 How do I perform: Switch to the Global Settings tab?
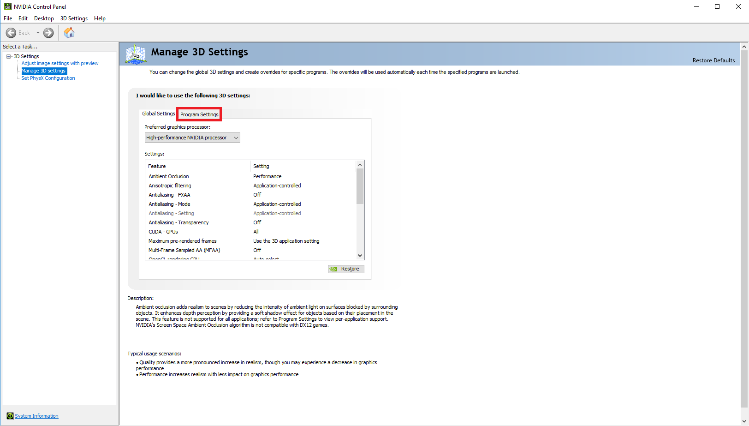pyautogui.click(x=158, y=114)
